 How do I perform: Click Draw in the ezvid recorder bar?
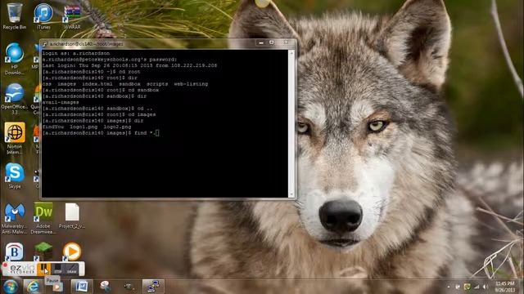[71, 269]
